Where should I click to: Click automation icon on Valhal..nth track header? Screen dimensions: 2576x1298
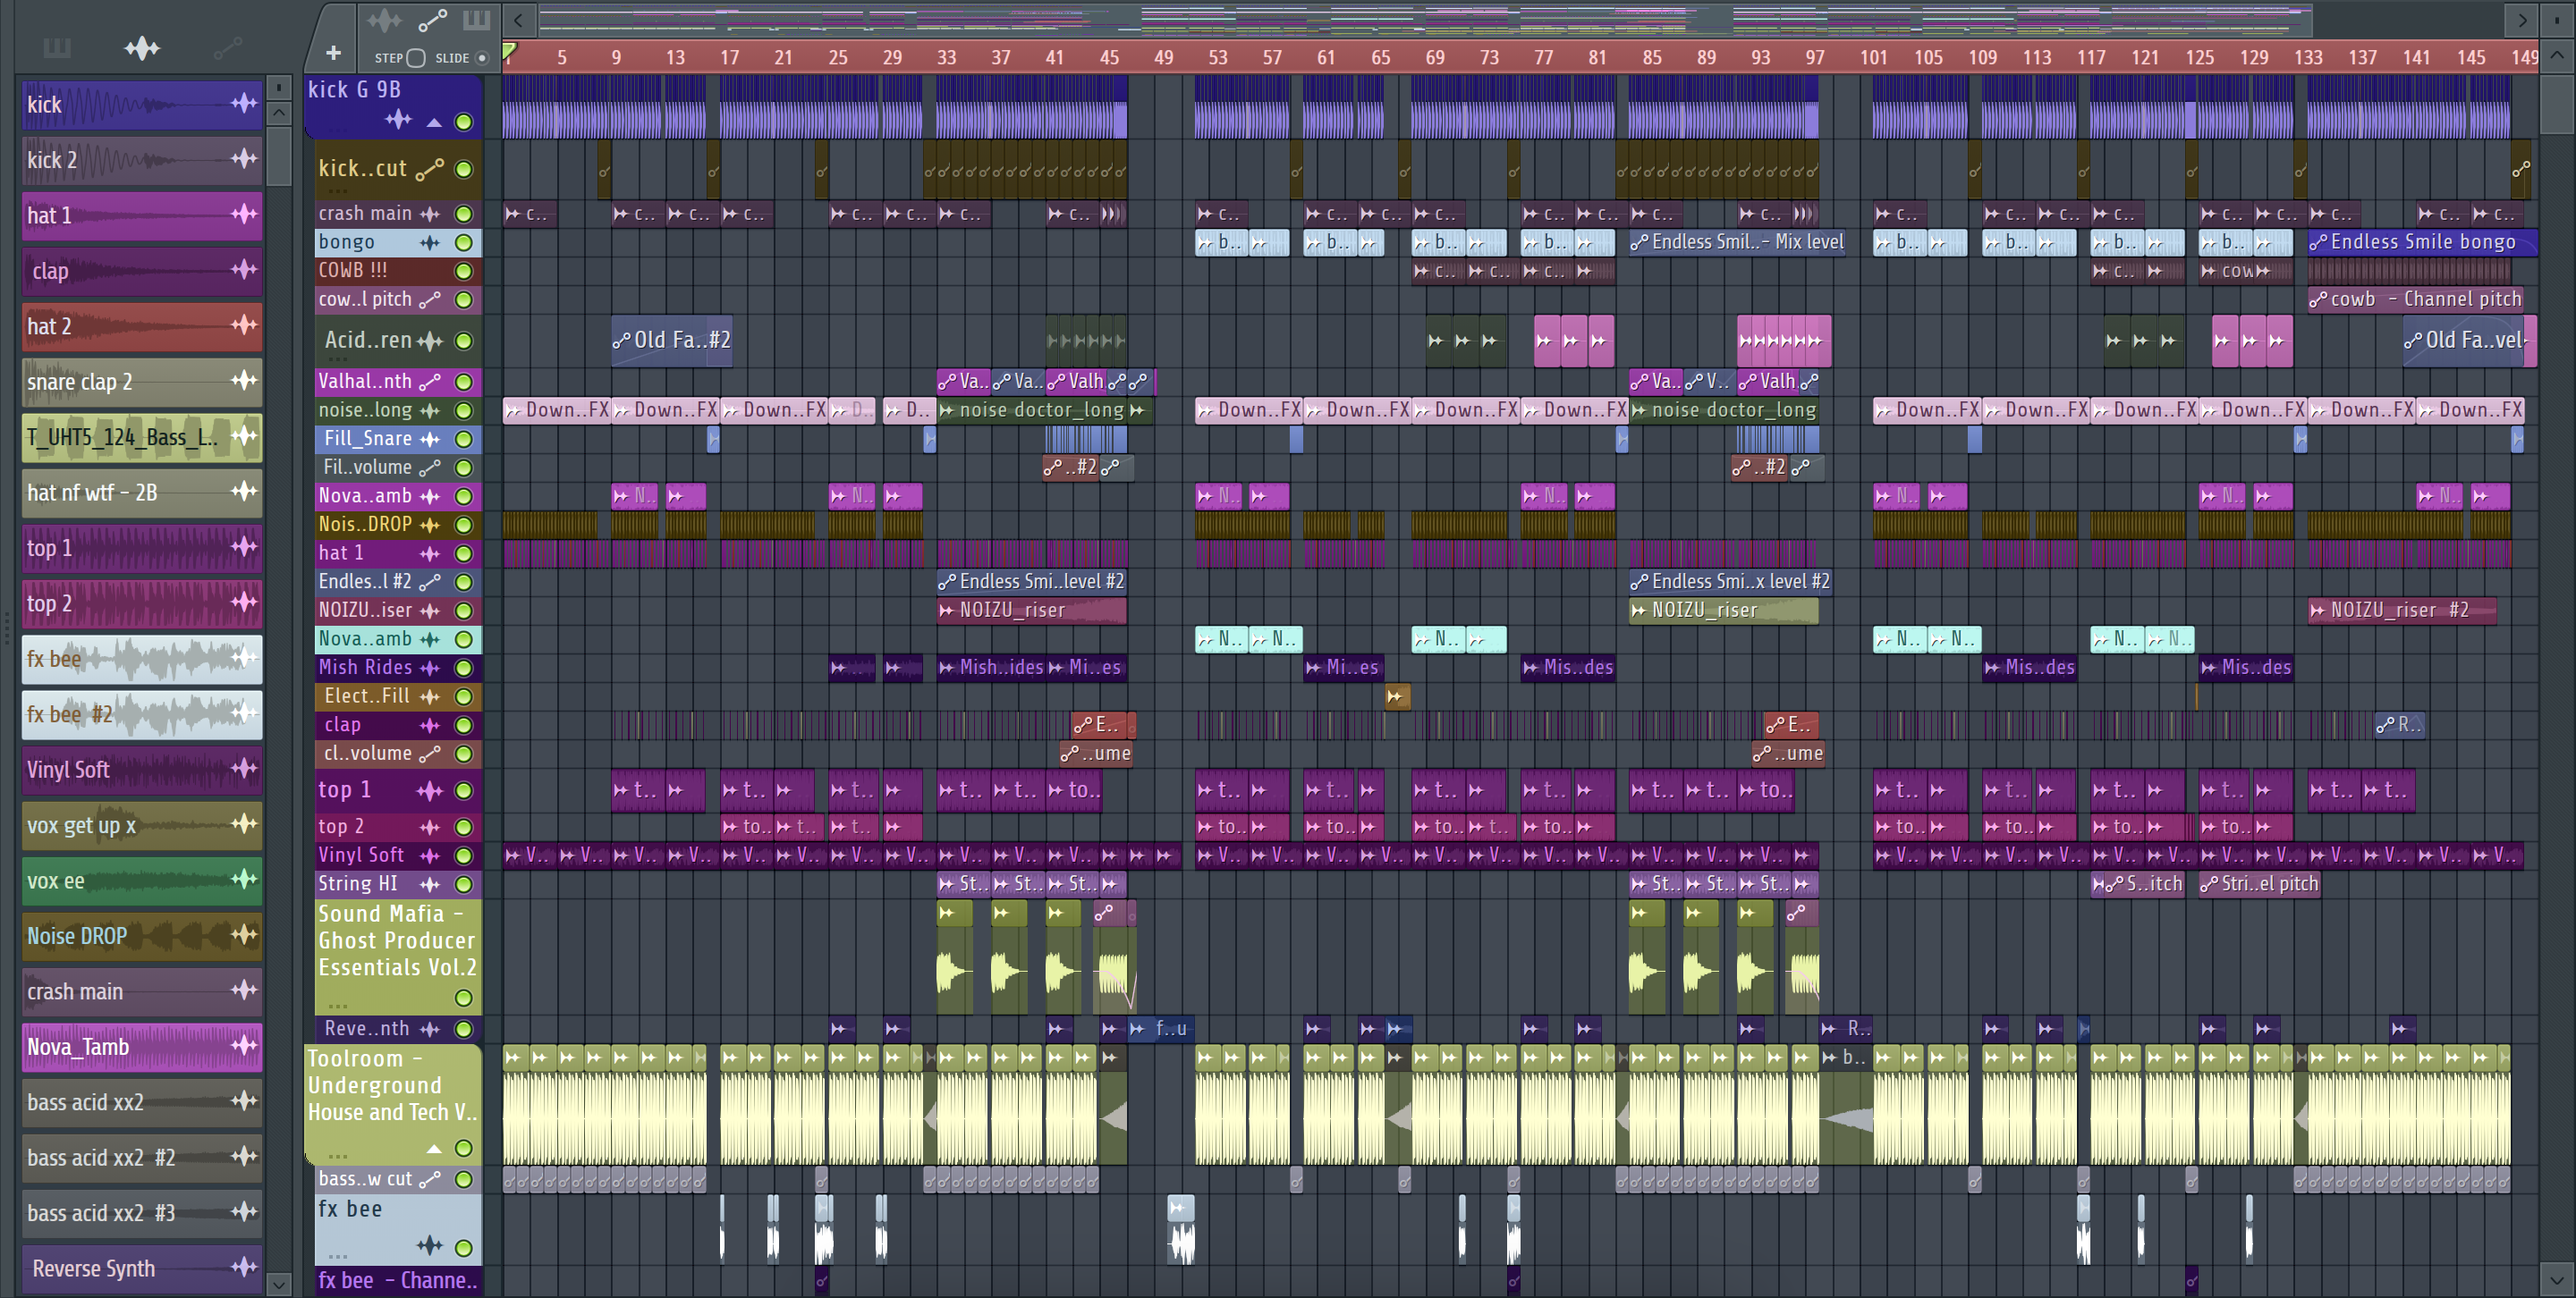tap(430, 382)
